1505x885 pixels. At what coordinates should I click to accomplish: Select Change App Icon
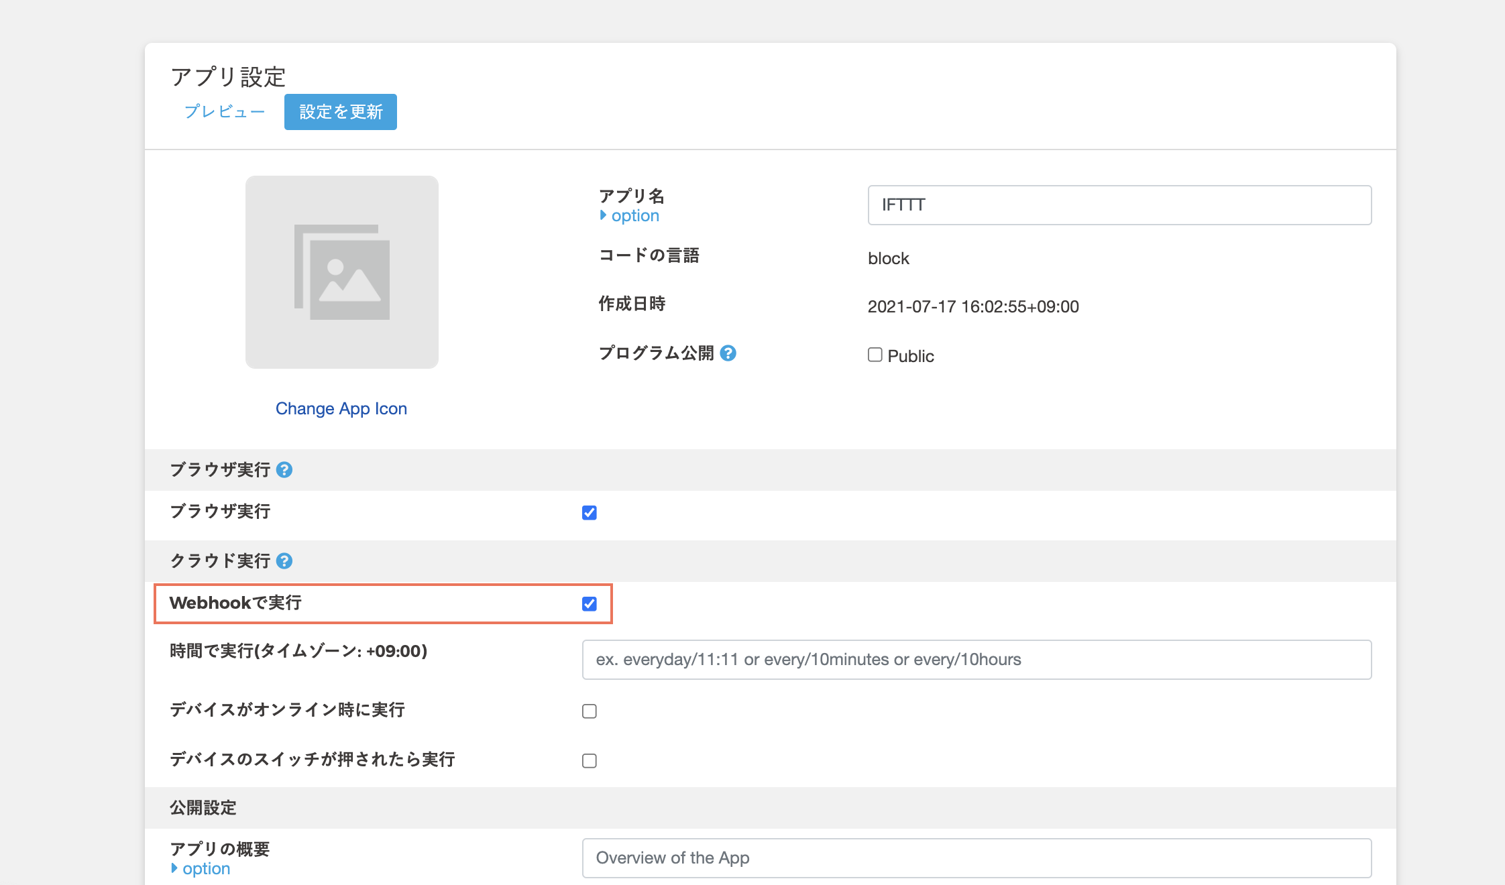(x=341, y=408)
